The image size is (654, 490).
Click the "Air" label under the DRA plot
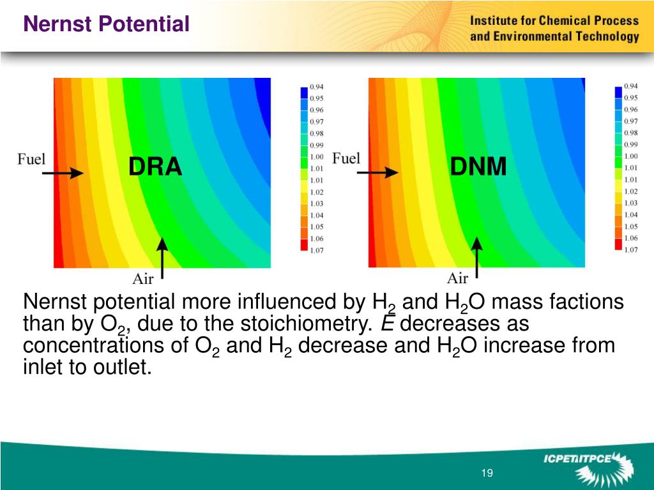142,278
